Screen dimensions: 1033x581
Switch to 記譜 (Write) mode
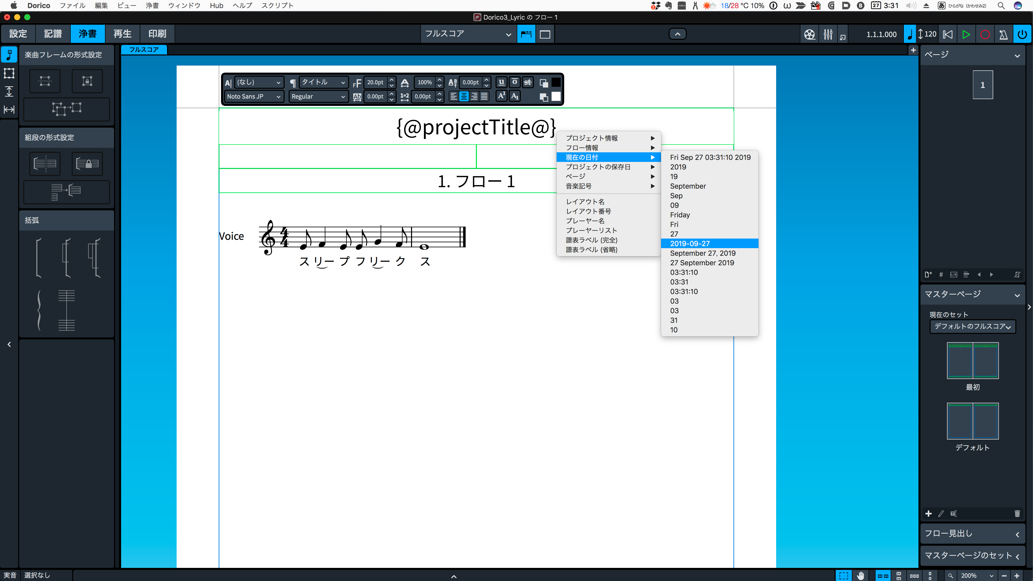(x=53, y=34)
